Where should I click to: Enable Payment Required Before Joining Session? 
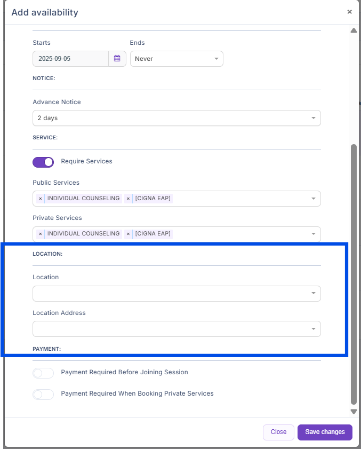pyautogui.click(x=43, y=373)
